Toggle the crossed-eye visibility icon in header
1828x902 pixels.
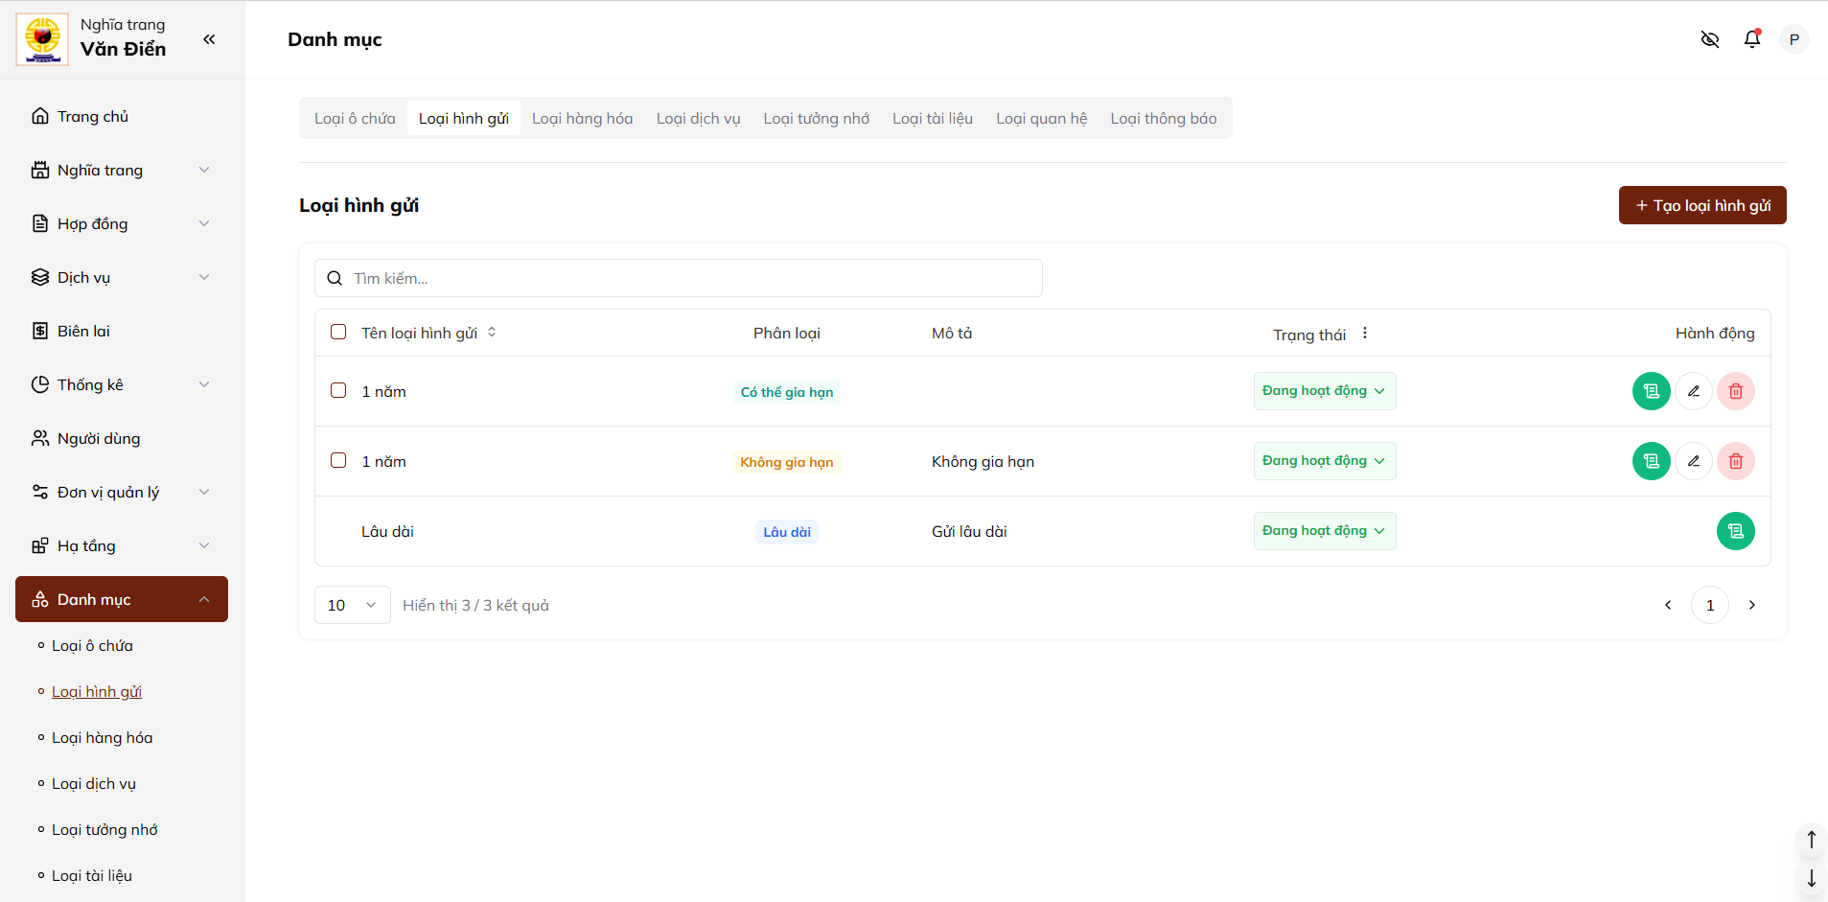1709,39
